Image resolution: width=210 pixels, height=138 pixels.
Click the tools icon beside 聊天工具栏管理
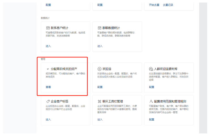pos(99,101)
